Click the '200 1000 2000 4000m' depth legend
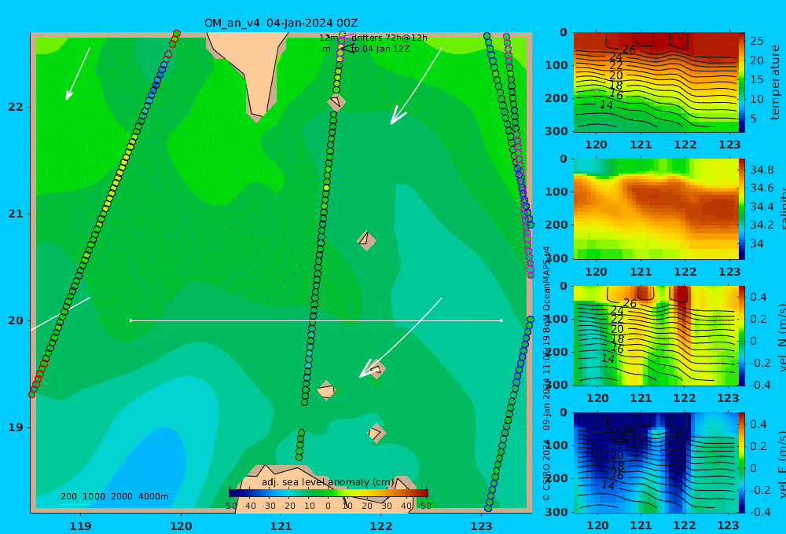The height and width of the screenshot is (534, 786). (114, 496)
